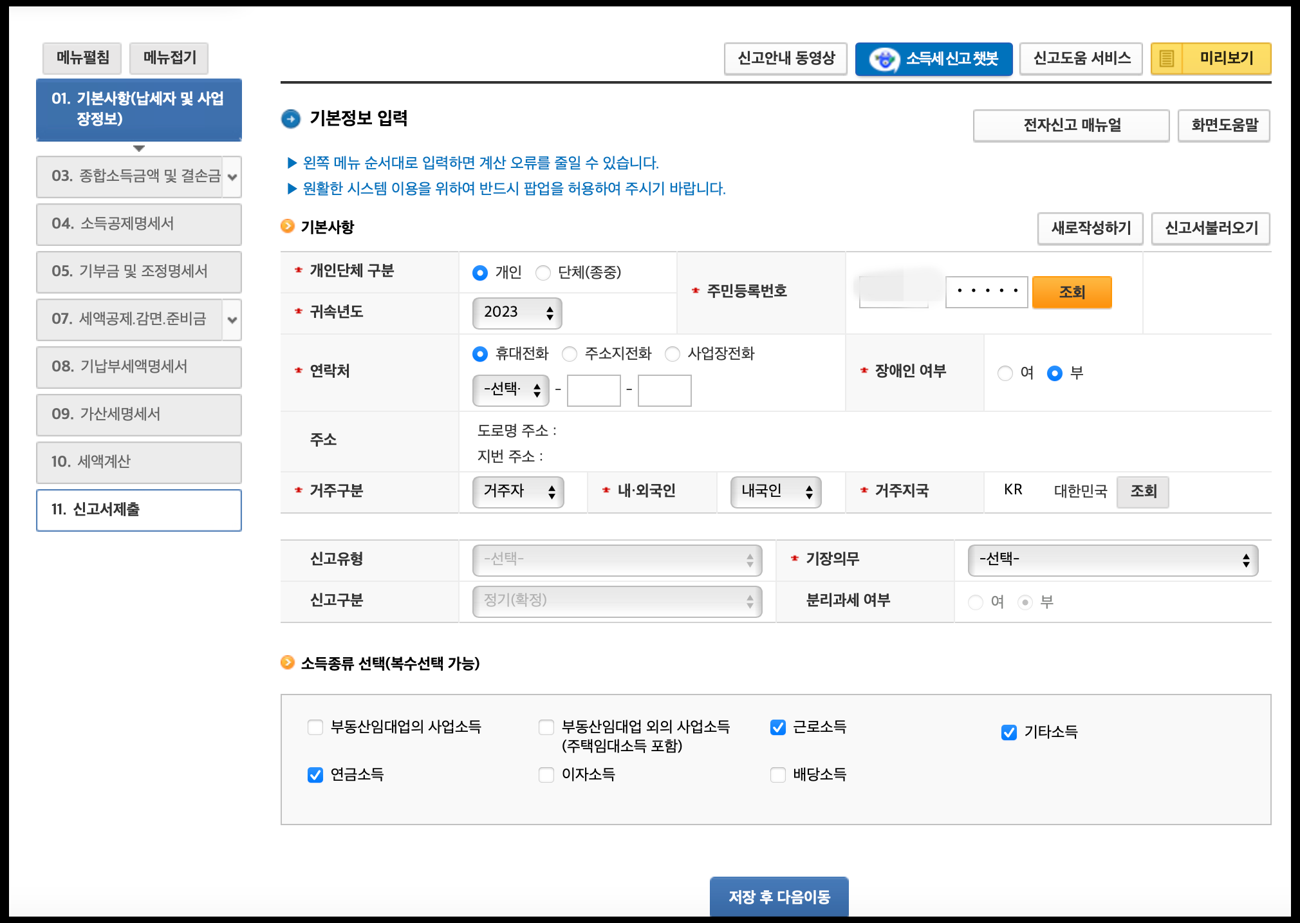The width and height of the screenshot is (1300, 923).
Task: Uncheck the 근로소득 checkbox
Action: (778, 727)
